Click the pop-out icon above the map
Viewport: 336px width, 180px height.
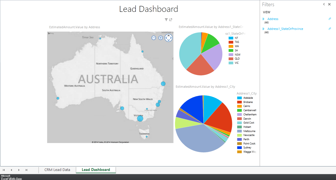(171, 20)
